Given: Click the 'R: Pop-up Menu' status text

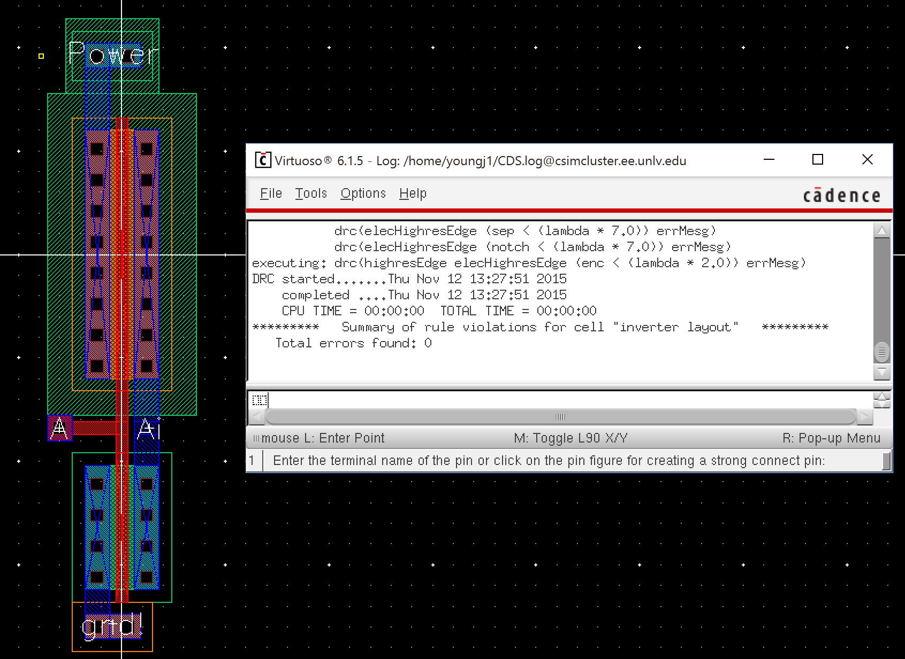Looking at the screenshot, I should tap(831, 438).
